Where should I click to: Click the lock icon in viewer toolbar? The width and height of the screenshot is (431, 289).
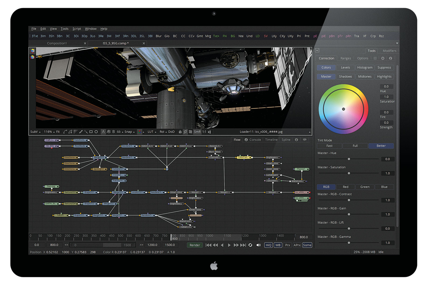tap(180, 132)
